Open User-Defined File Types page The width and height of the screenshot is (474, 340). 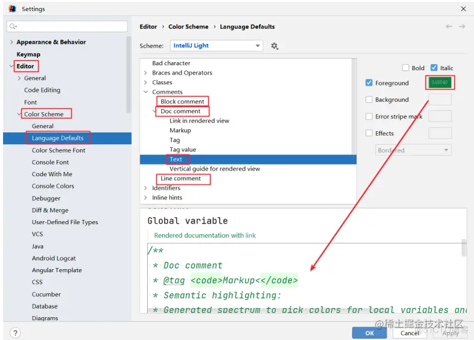(x=65, y=222)
